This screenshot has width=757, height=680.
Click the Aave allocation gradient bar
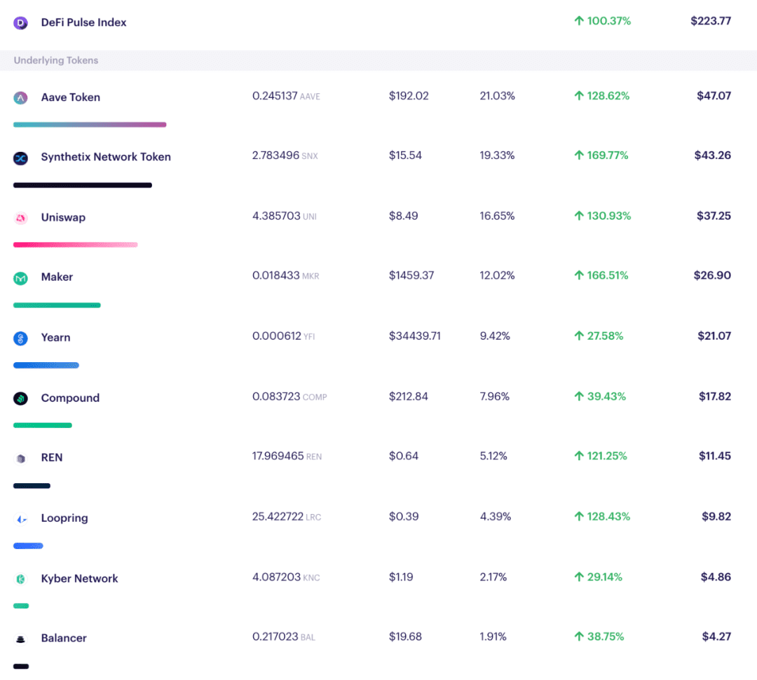(90, 125)
